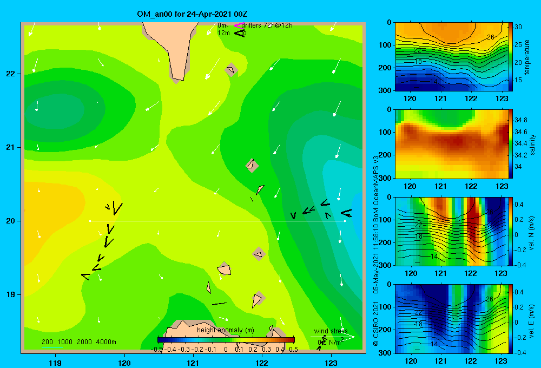This screenshot has height=368, width=541.
Task: Click the vertical 'temperature' axis label
Action: tap(526, 57)
